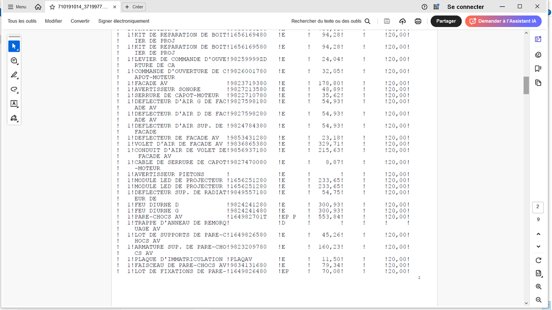The image size is (552, 310).
Task: Click the text PARE-CHOCS AV
Action: 158,217
